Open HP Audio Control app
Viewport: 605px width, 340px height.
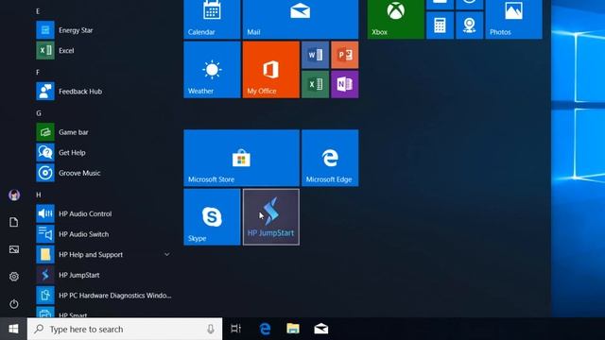coord(104,214)
